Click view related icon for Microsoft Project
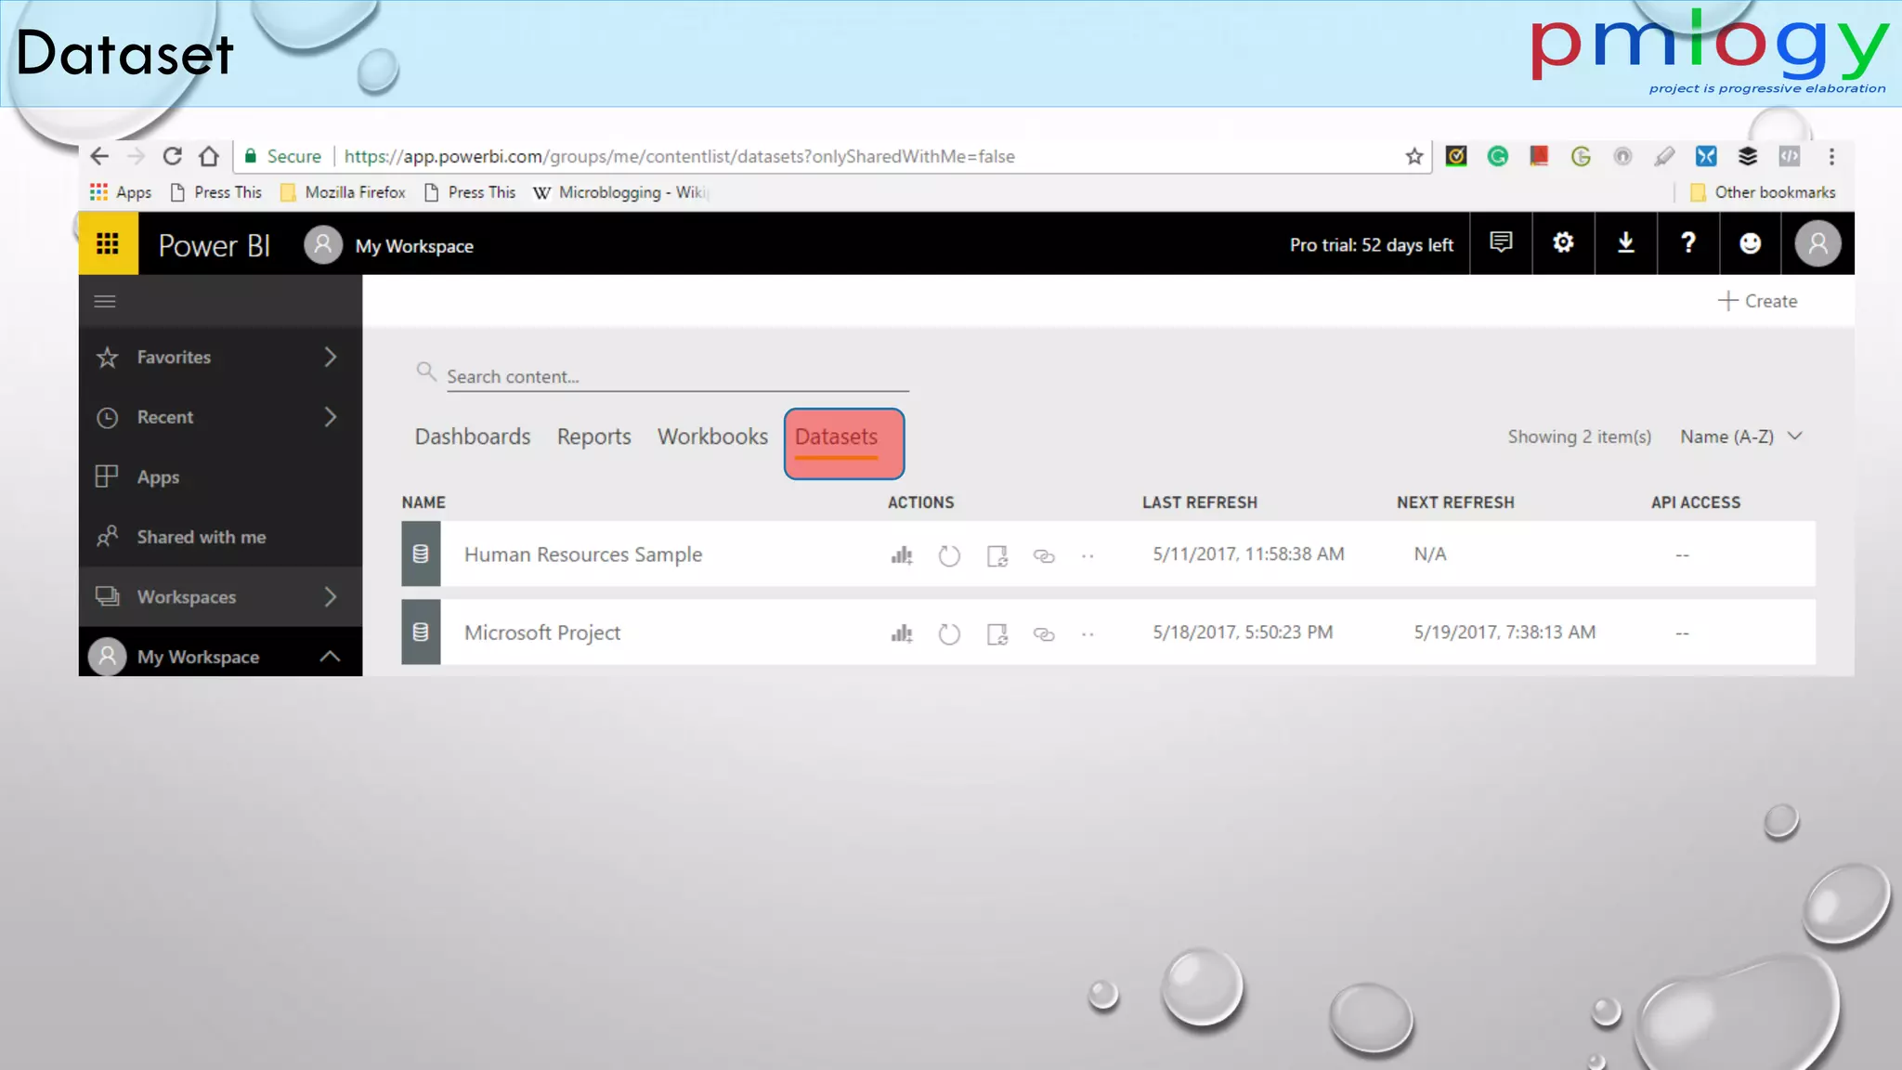Viewport: 1902px width, 1070px height. [x=1044, y=634]
